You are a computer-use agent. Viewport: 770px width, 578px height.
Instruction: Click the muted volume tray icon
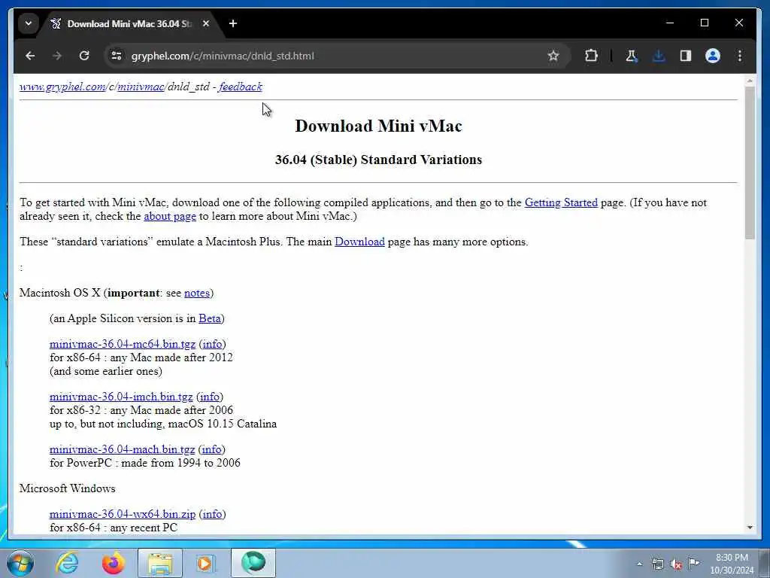(676, 564)
